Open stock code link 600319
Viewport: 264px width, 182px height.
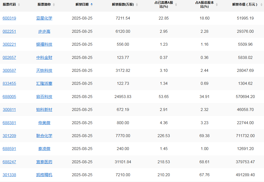click(9, 18)
